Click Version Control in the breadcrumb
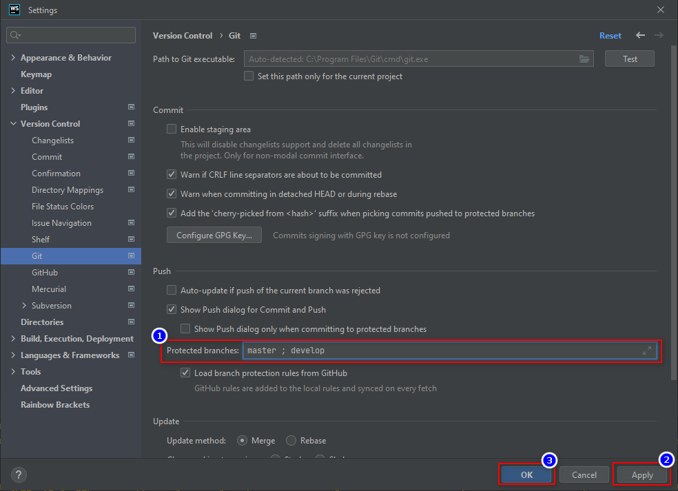The image size is (678, 491). click(183, 35)
